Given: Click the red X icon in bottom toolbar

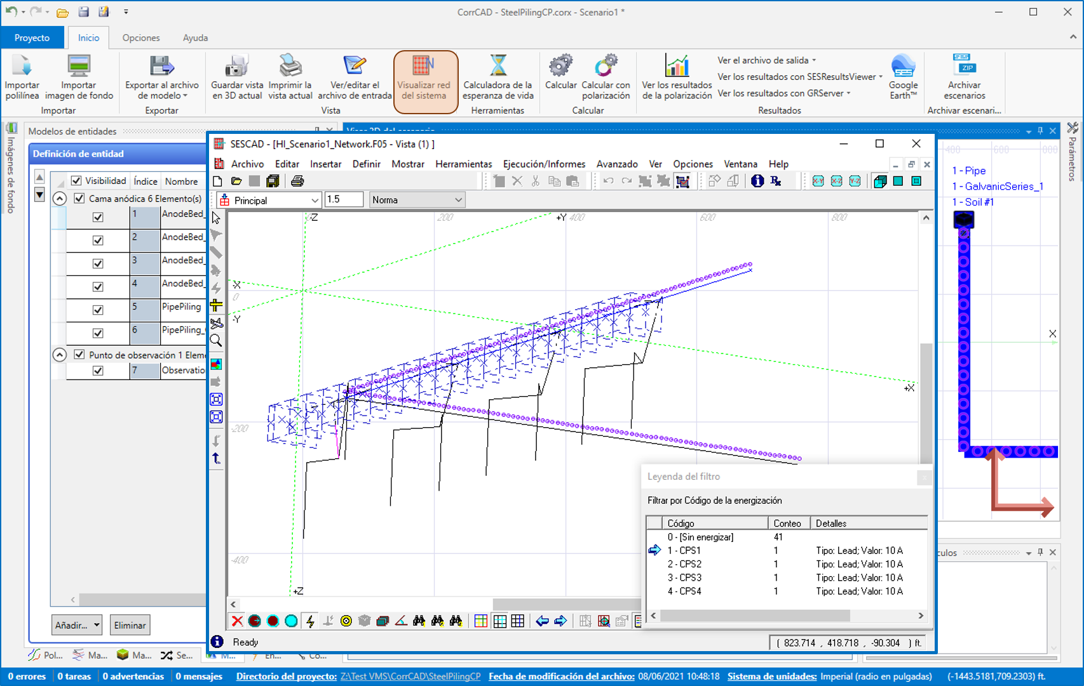Looking at the screenshot, I should point(237,621).
